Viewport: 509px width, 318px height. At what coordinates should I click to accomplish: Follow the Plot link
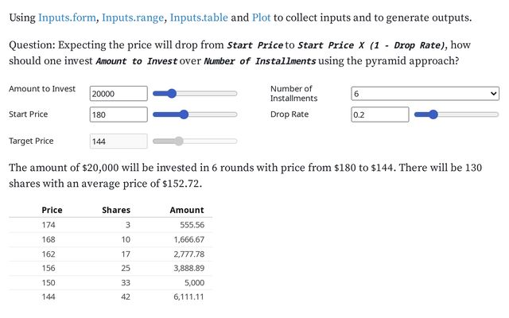point(262,17)
